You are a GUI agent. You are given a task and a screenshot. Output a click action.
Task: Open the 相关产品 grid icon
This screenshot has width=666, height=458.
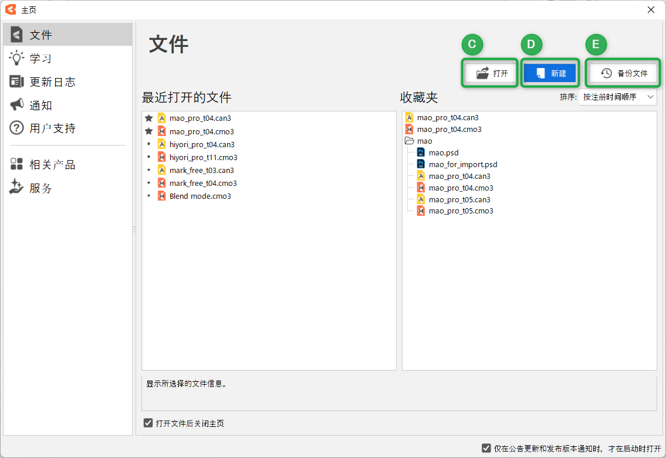pos(16,165)
